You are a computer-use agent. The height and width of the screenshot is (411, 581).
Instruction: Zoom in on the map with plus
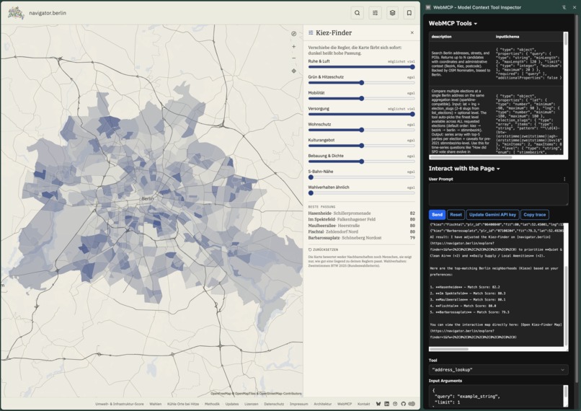tap(294, 47)
